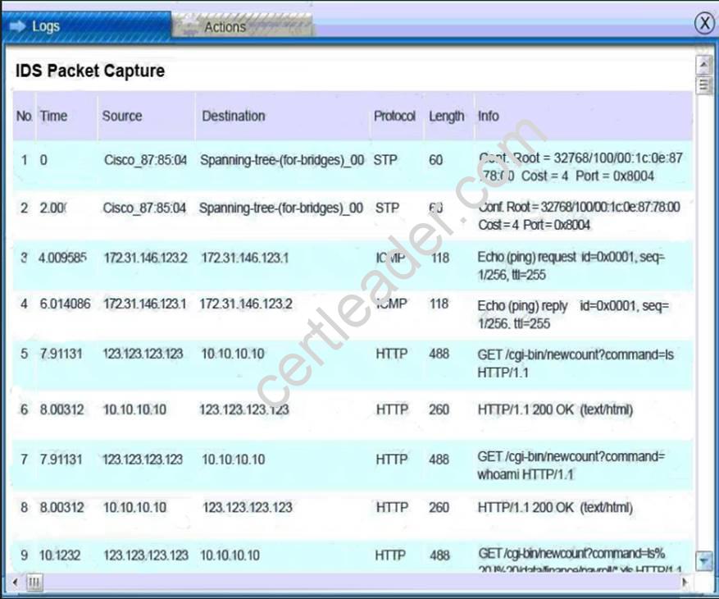Screen dimensions: 719x599
Task: Click the Destination column header
Action: 233,116
